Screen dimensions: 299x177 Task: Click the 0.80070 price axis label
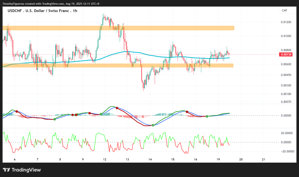286,102
